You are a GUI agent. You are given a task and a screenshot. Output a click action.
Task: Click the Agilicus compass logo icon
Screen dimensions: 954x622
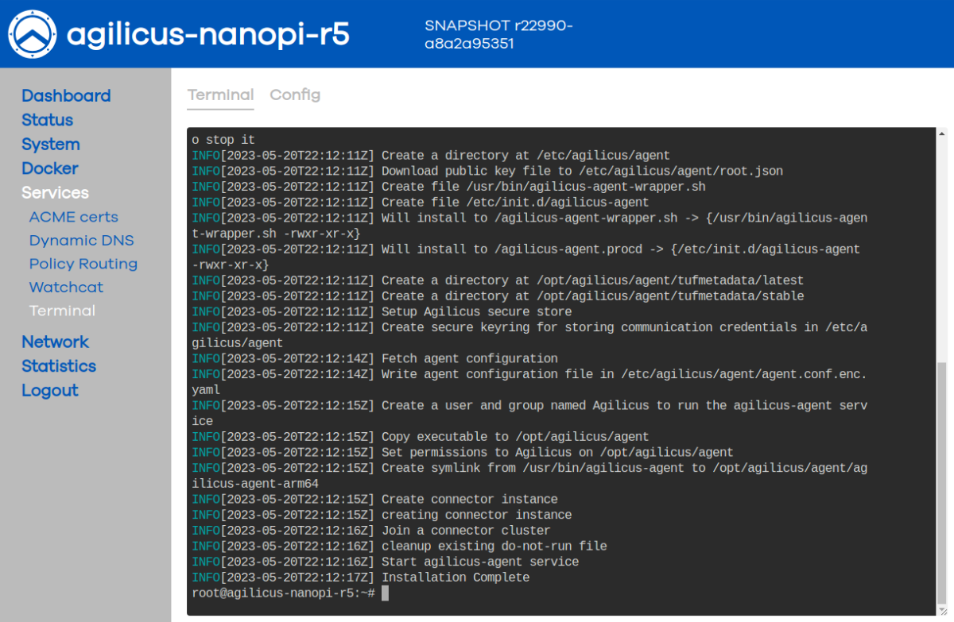(32, 34)
